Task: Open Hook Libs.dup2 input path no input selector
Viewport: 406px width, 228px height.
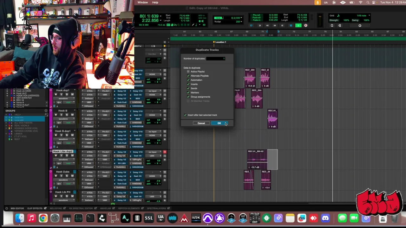Action: [x=154, y=152]
